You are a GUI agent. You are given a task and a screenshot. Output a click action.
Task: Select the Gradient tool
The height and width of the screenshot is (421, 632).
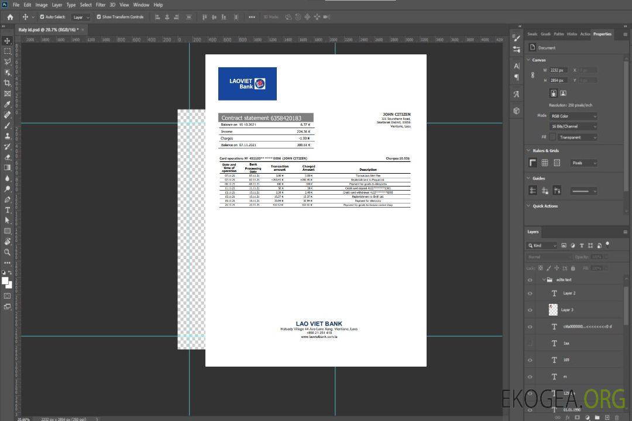click(x=8, y=167)
